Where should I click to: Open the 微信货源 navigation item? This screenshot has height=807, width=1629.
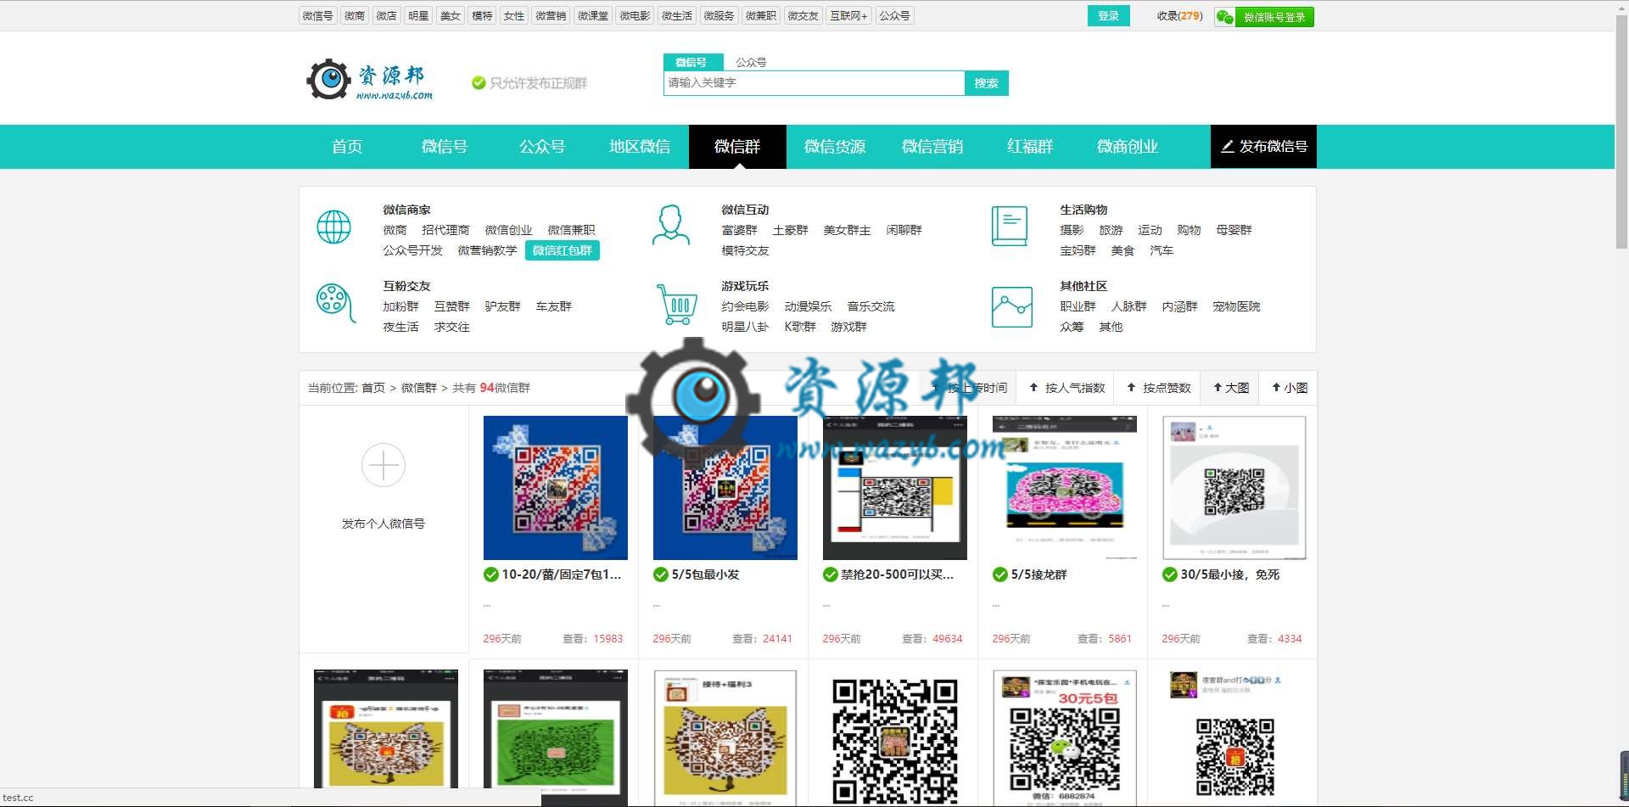[835, 147]
